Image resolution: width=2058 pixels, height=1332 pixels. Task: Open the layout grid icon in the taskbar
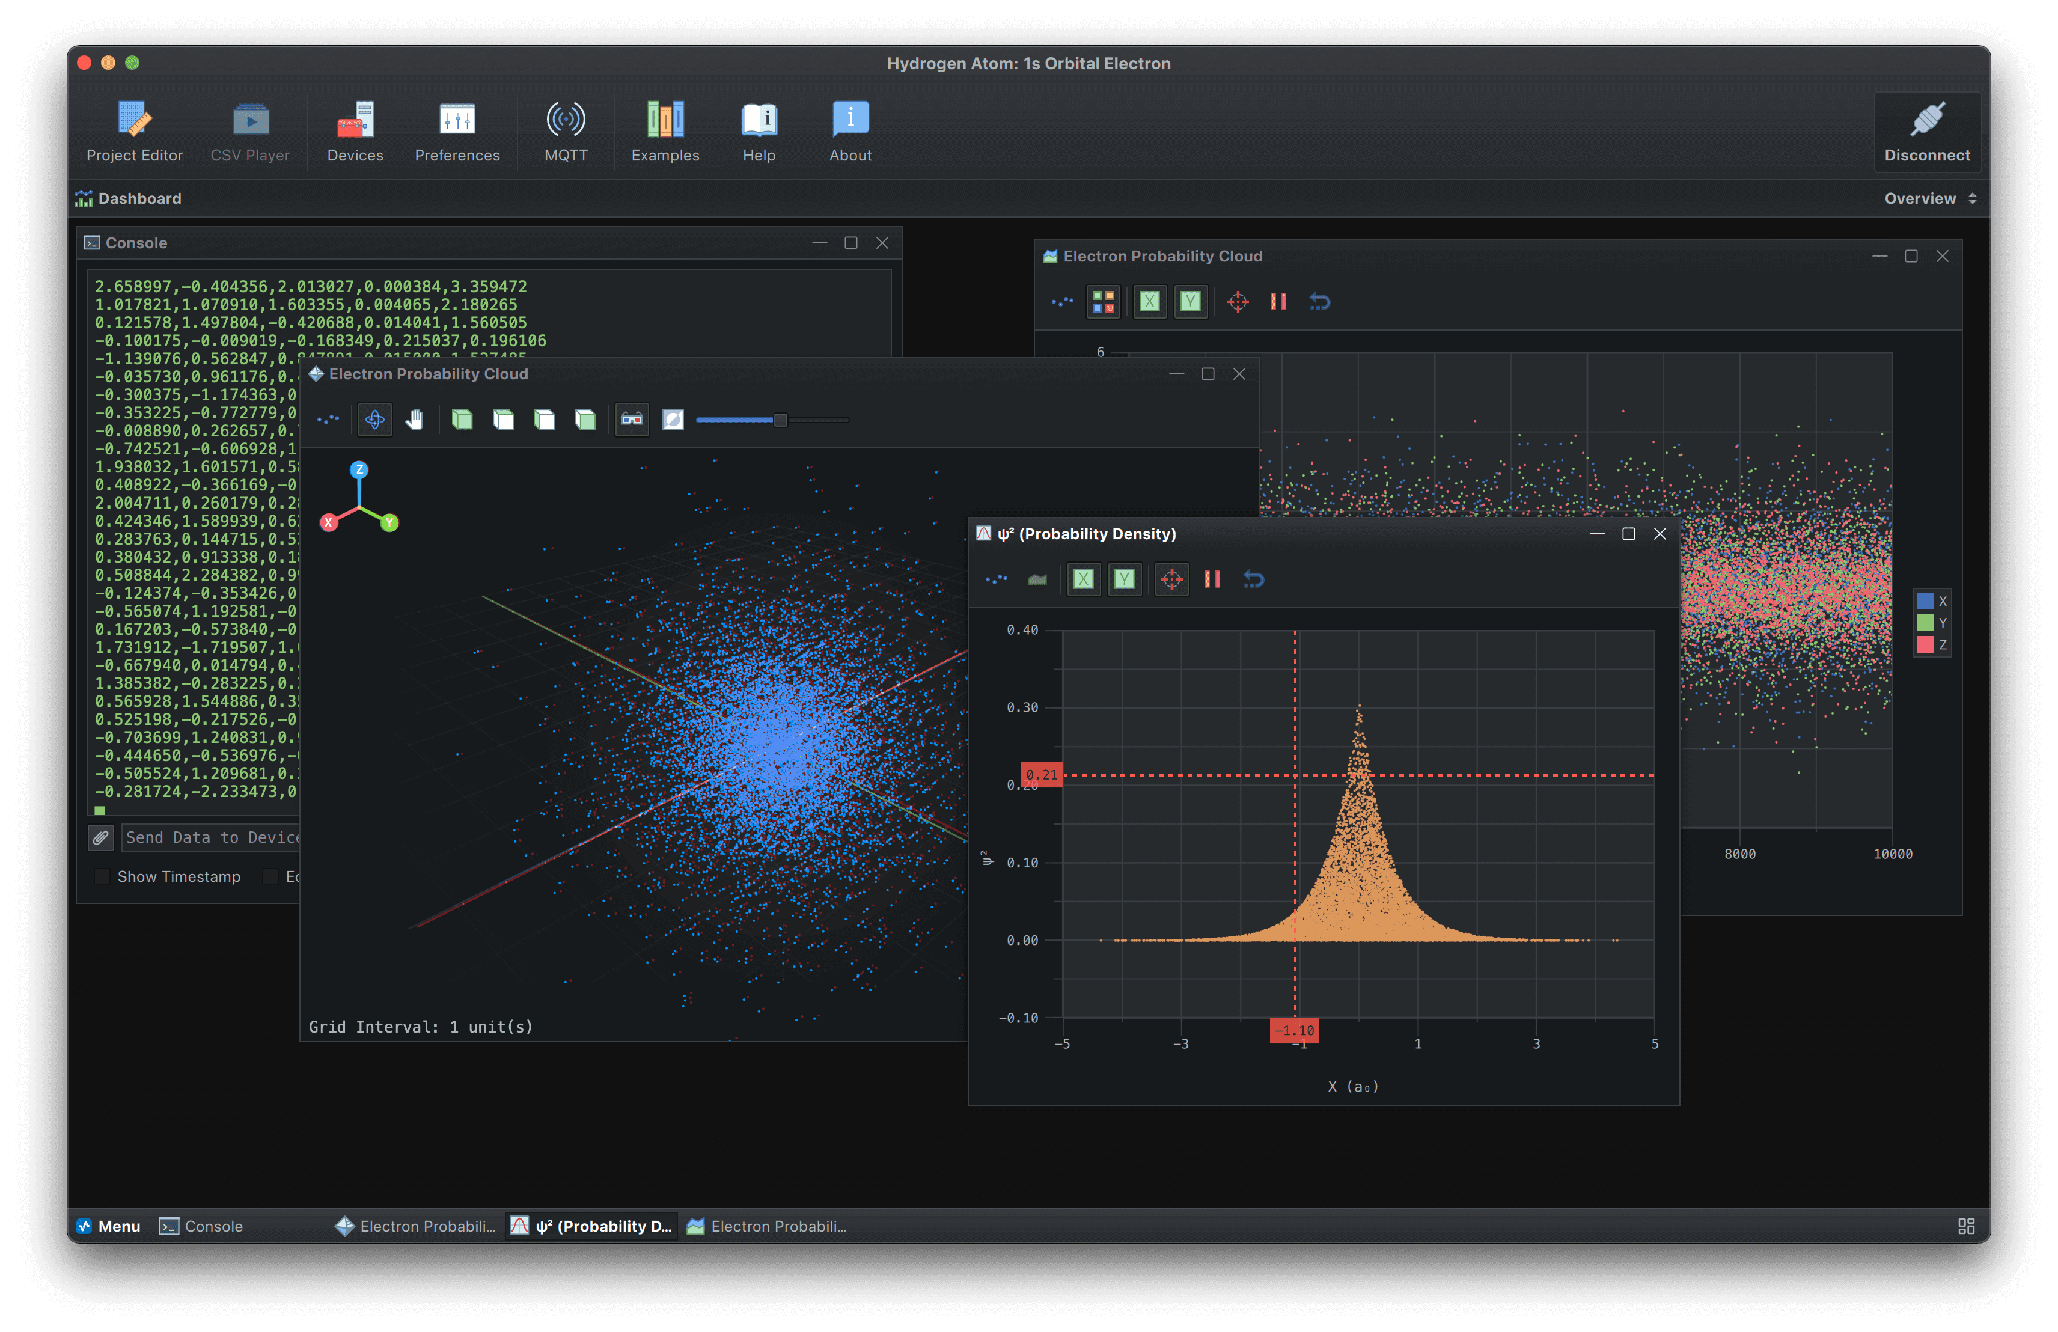(1965, 1226)
